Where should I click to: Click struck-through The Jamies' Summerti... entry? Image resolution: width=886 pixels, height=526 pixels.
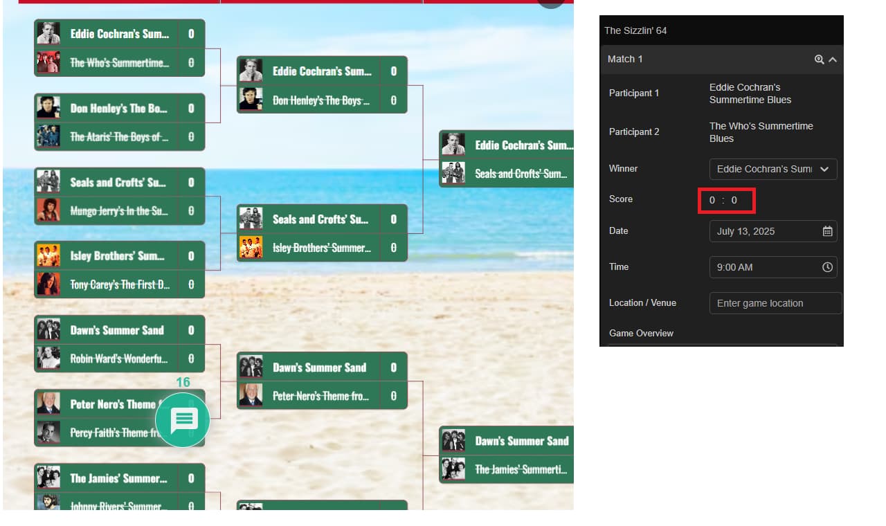point(507,469)
